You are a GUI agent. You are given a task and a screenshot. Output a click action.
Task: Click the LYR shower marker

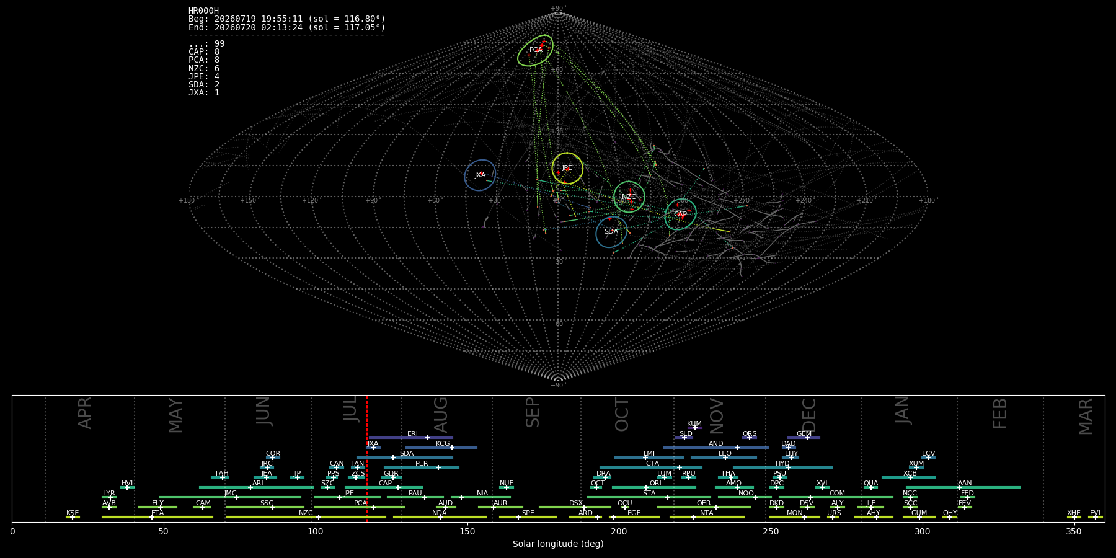pyautogui.click(x=110, y=497)
